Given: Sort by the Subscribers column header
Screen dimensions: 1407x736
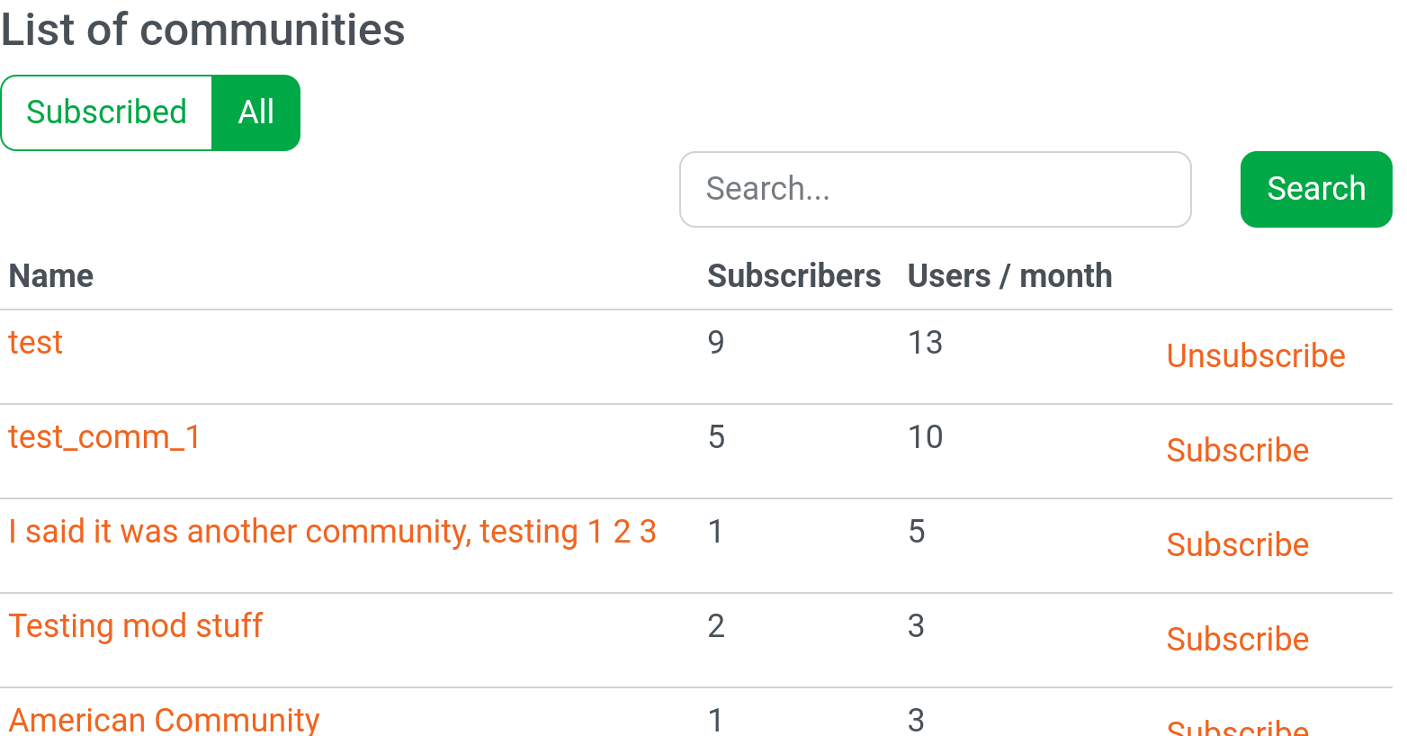Looking at the screenshot, I should pyautogui.click(x=794, y=275).
